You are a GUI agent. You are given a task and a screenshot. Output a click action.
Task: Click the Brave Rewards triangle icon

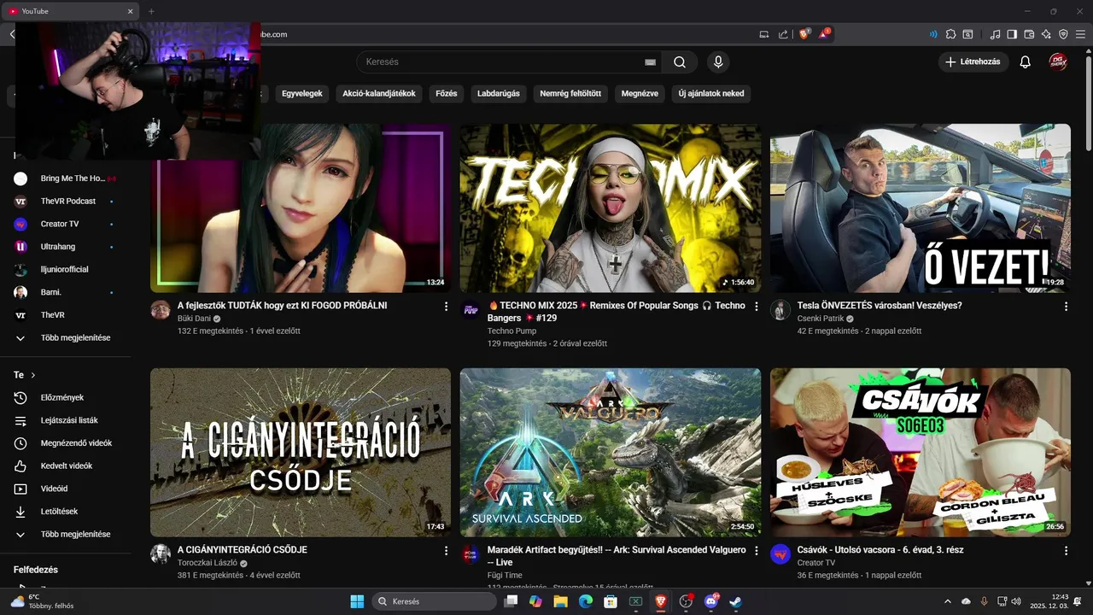tap(824, 34)
